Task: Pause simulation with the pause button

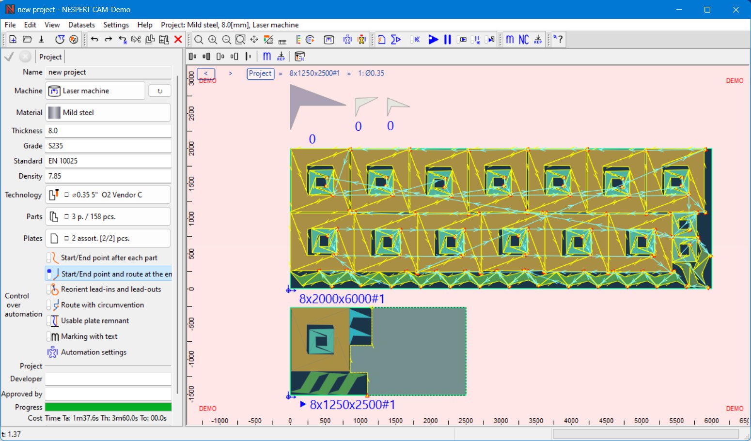Action: pyautogui.click(x=448, y=40)
